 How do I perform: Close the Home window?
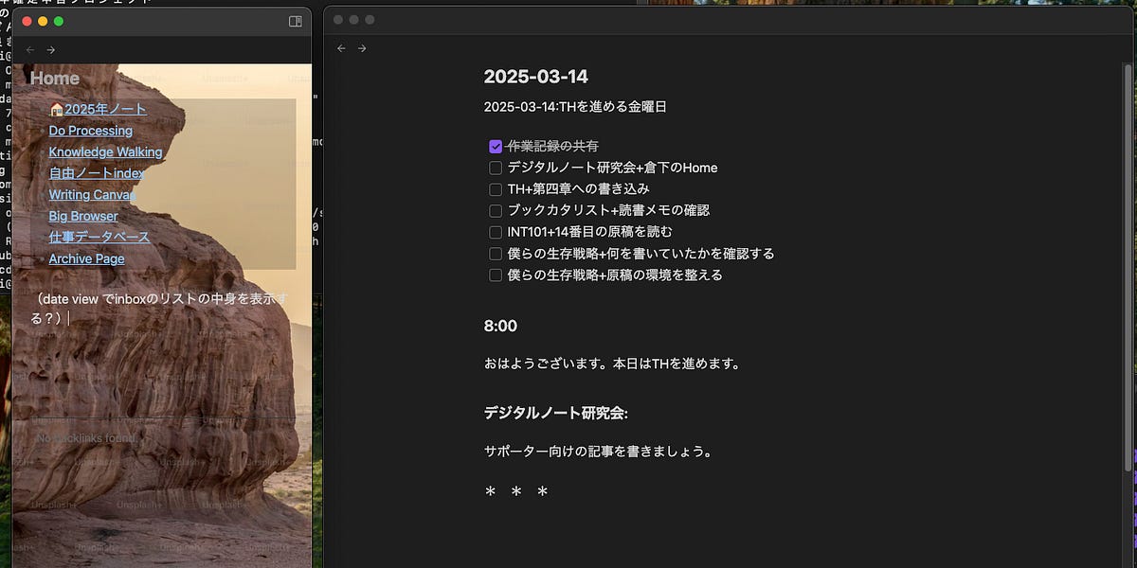(27, 21)
